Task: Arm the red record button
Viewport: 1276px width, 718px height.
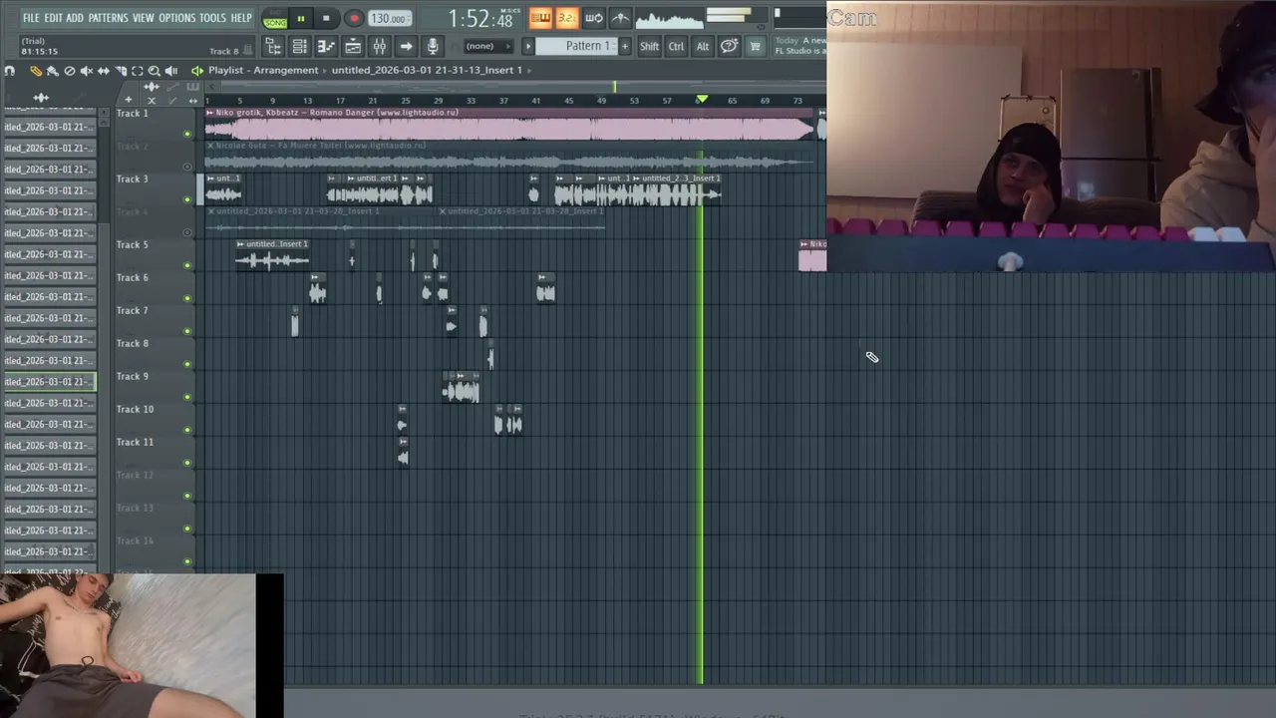Action: coord(353,19)
